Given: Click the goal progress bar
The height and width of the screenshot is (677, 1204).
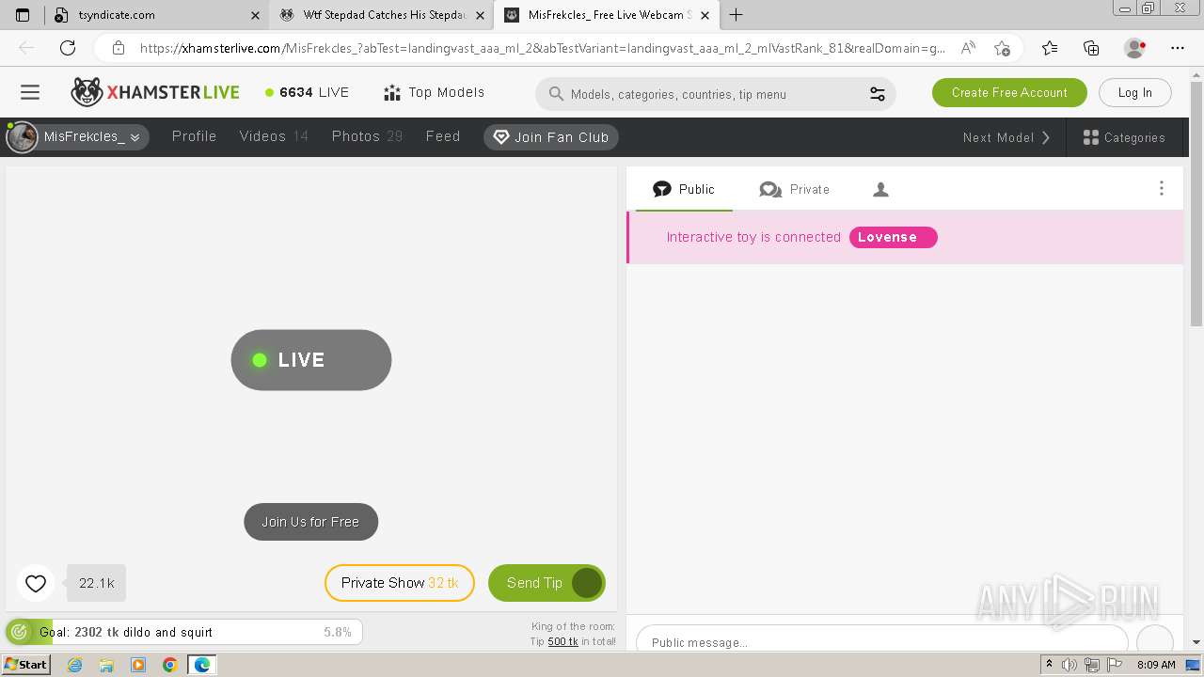Looking at the screenshot, I should coord(184,632).
